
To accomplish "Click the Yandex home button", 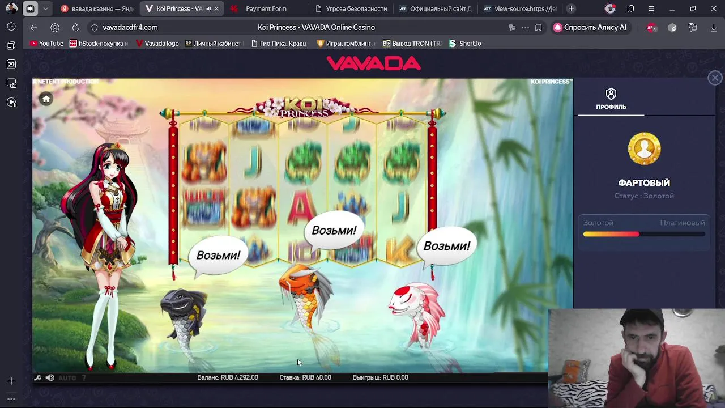I will pos(55,27).
